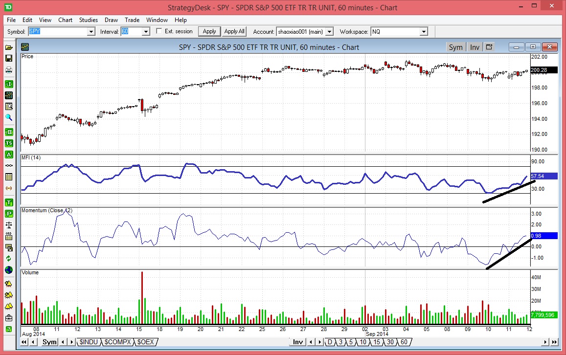566x355 pixels.
Task: Click the chain link icon in left toolbar
Action: click(x=9, y=166)
